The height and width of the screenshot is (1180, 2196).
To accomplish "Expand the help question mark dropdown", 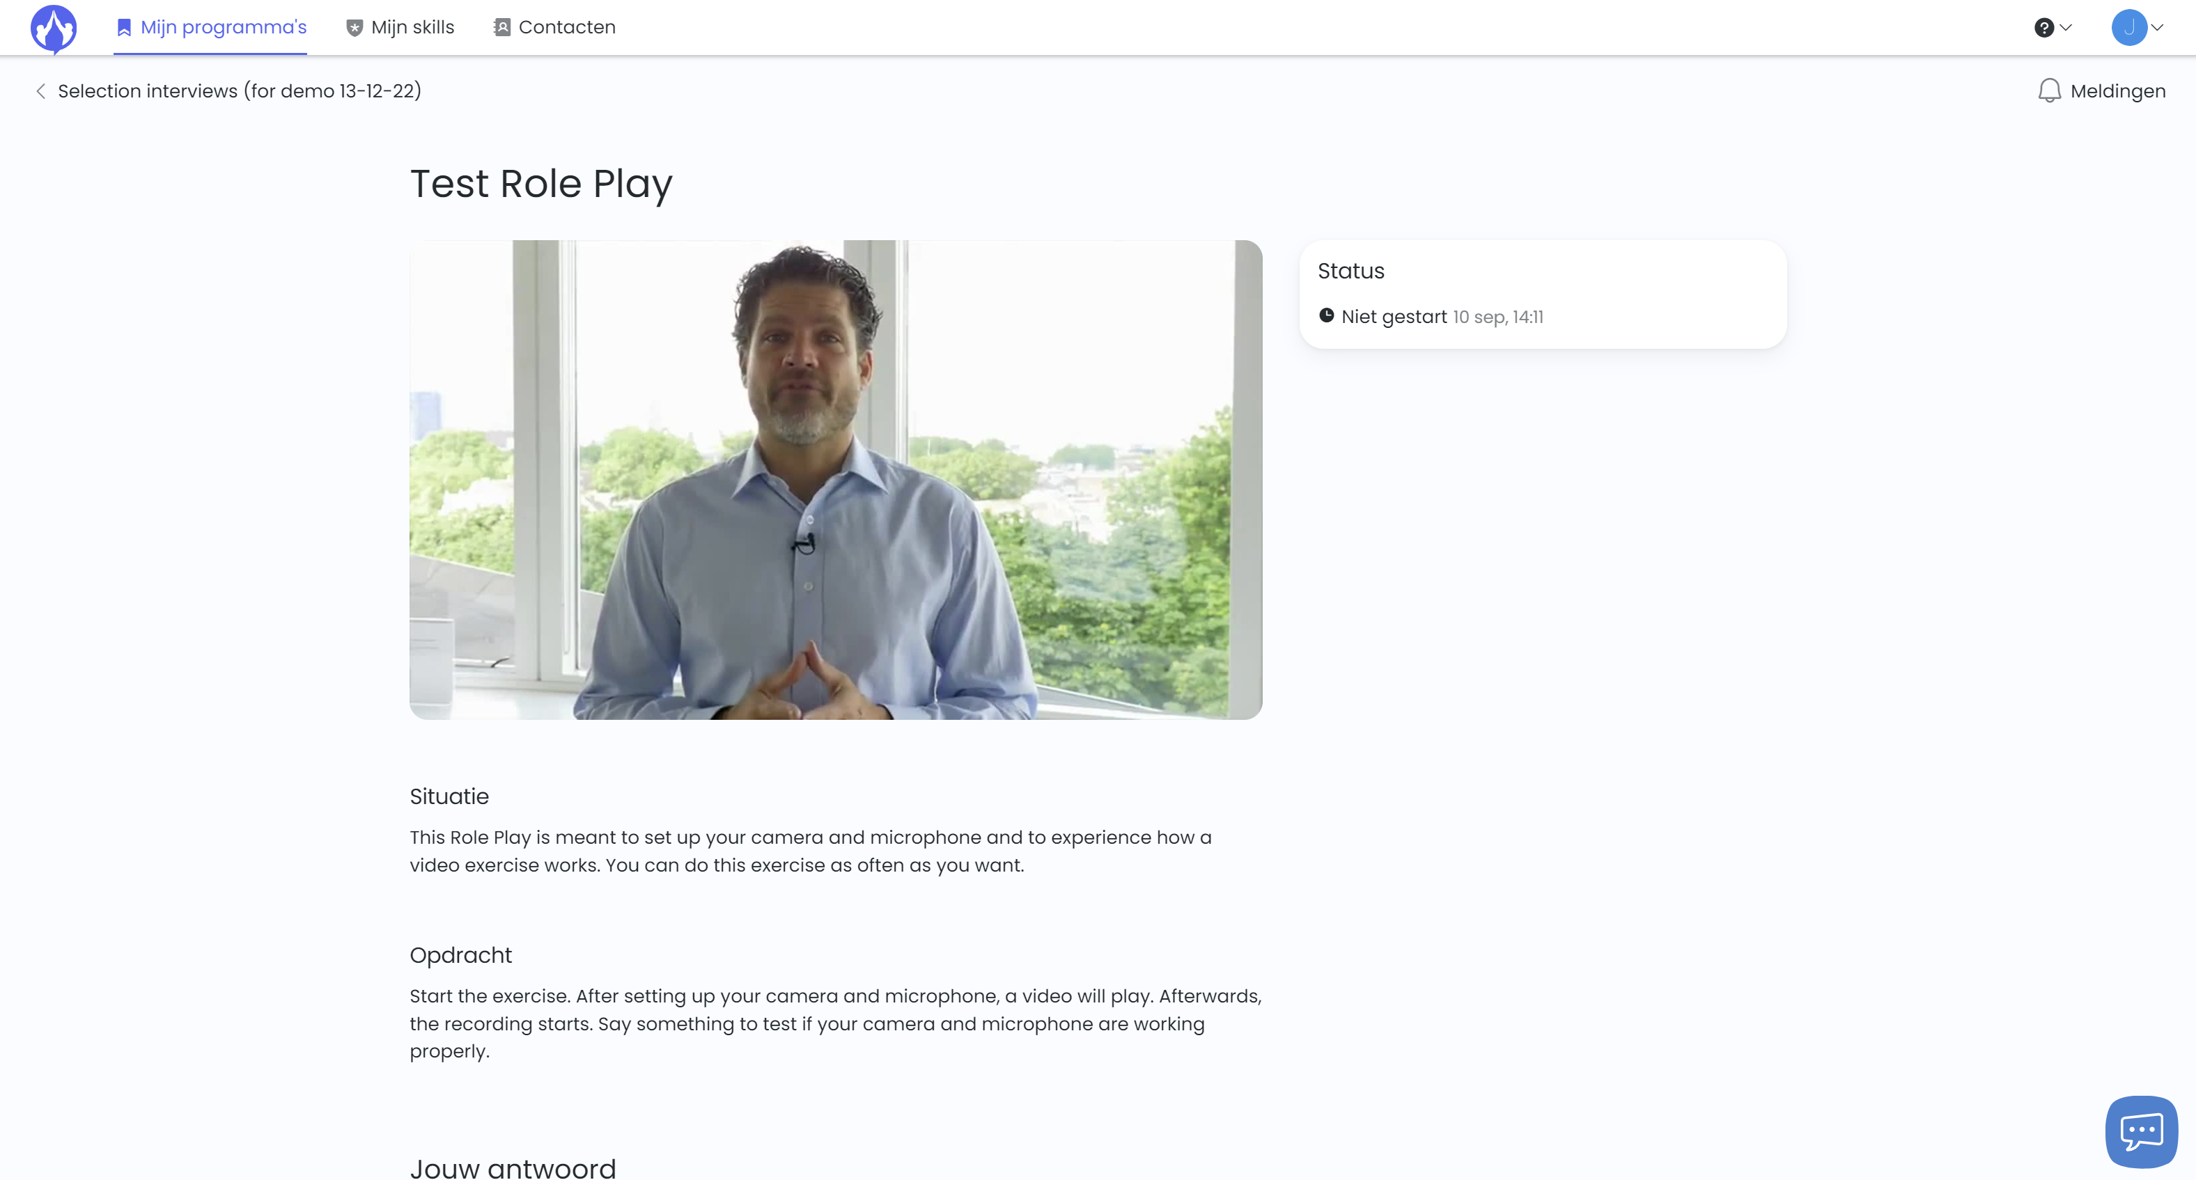I will [x=2053, y=27].
